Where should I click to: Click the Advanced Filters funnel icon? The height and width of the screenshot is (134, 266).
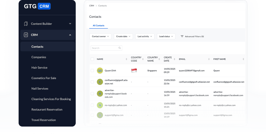(x=182, y=36)
